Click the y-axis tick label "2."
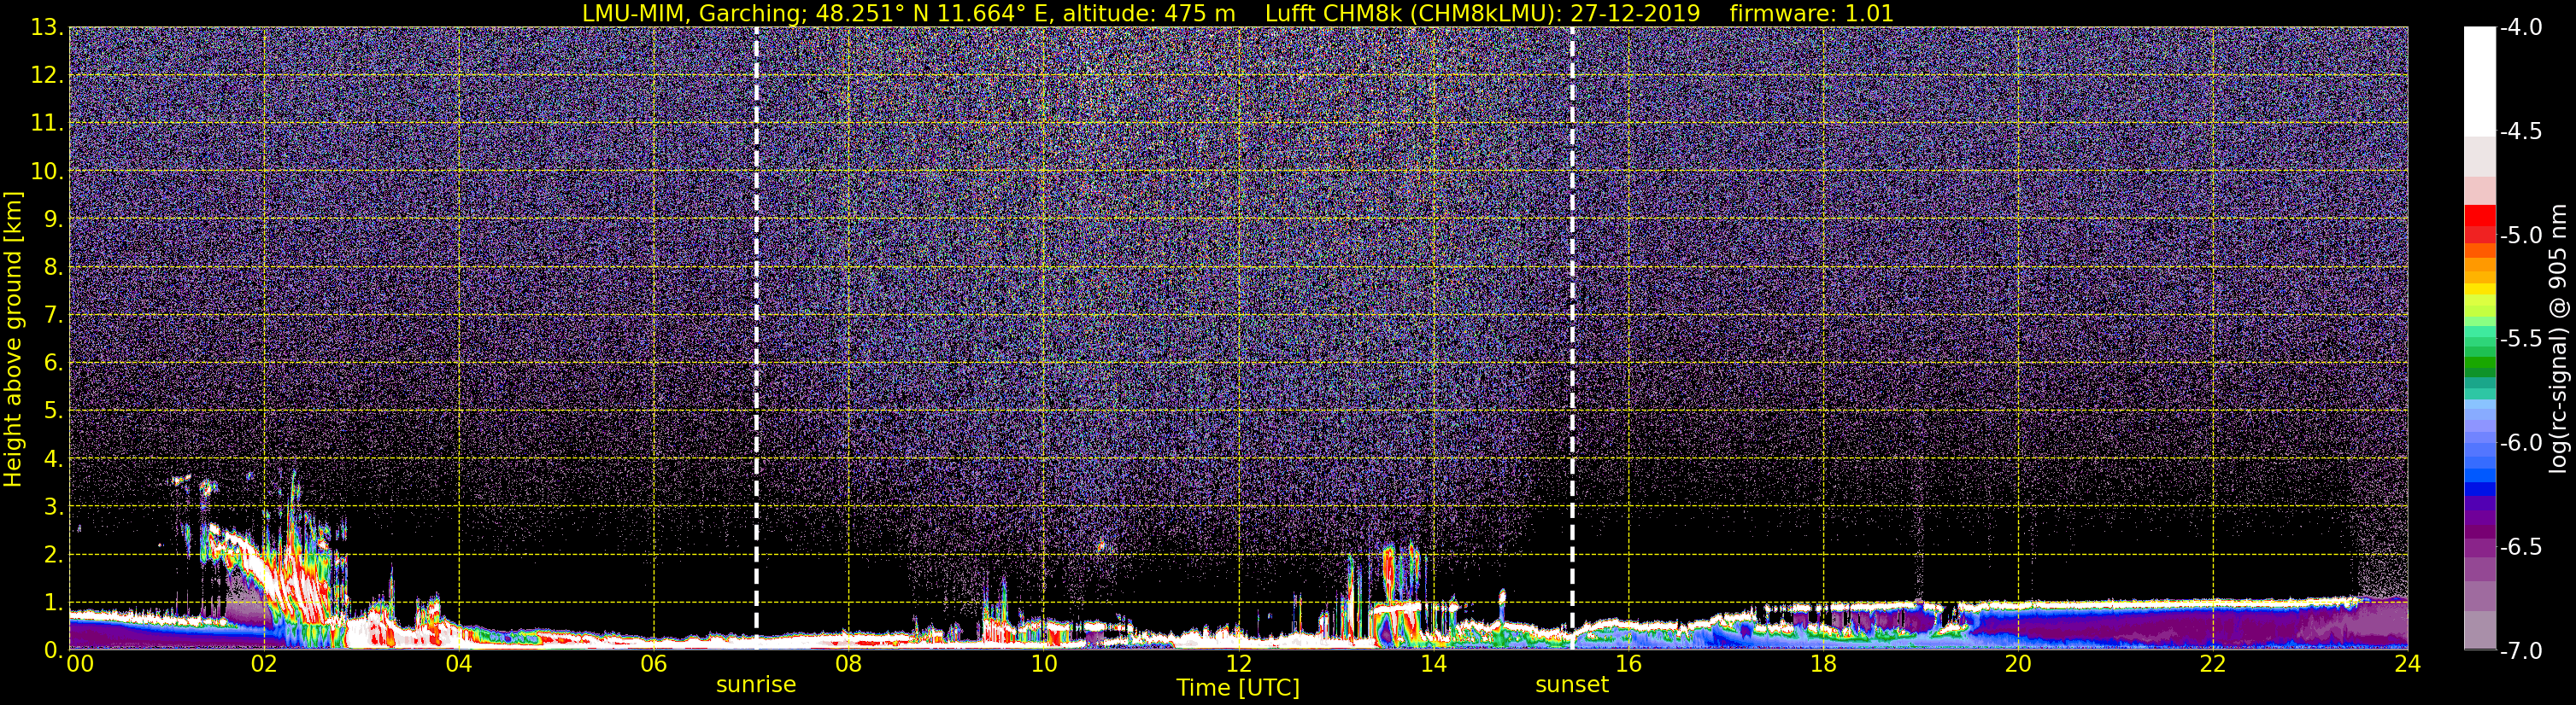This screenshot has height=705, width=2576. tap(53, 554)
